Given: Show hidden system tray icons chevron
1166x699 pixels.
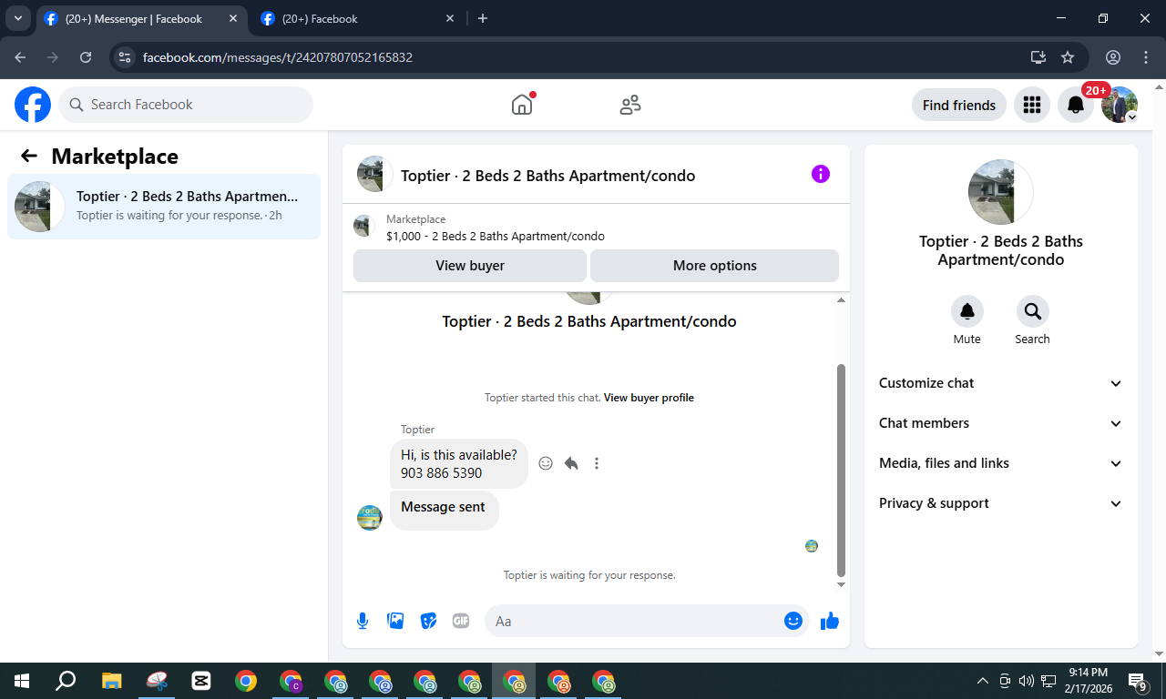Looking at the screenshot, I should [x=982, y=681].
